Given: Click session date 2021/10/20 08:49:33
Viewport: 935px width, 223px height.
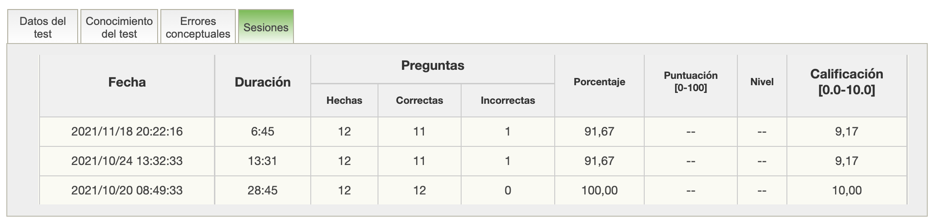Looking at the screenshot, I should click(127, 190).
